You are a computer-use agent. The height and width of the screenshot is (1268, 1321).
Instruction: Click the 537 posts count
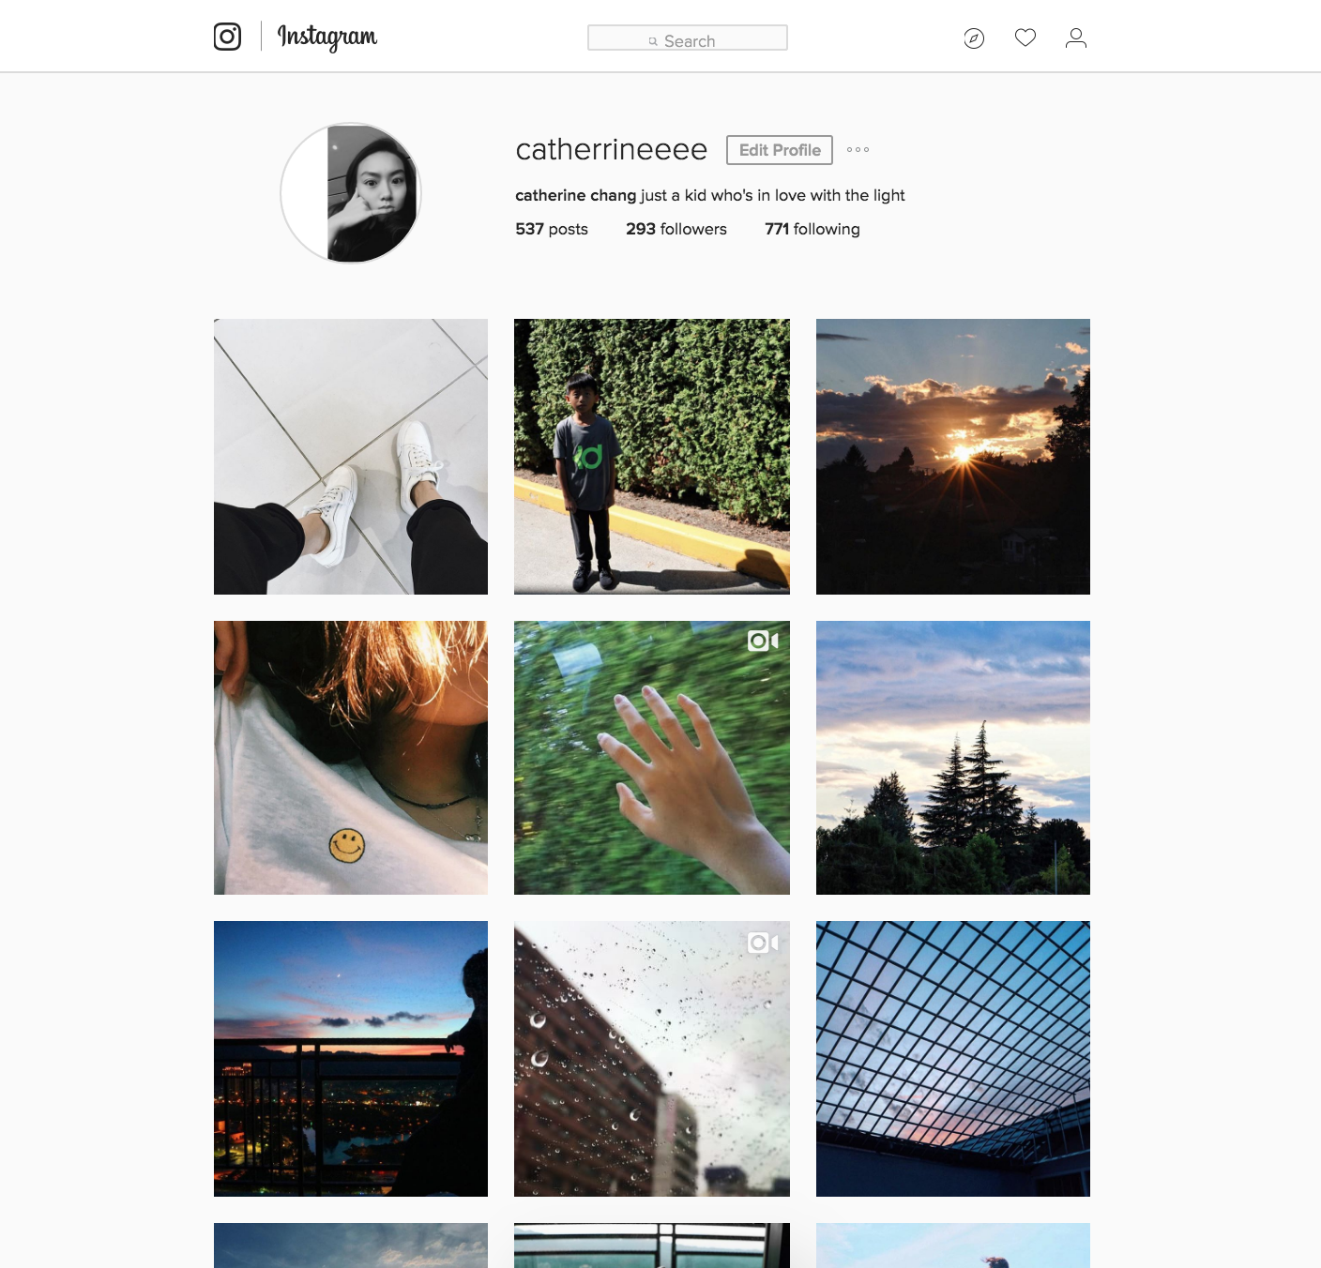pos(552,229)
